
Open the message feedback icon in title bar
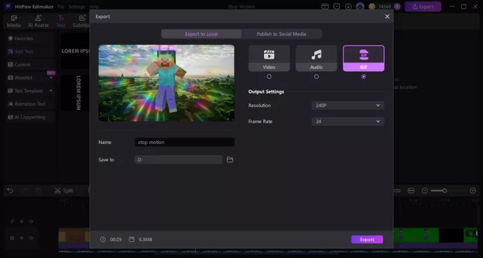coord(337,6)
